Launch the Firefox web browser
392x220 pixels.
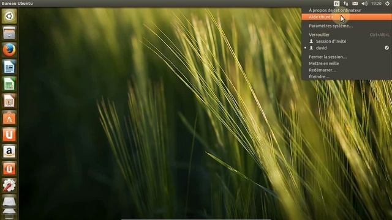click(9, 50)
